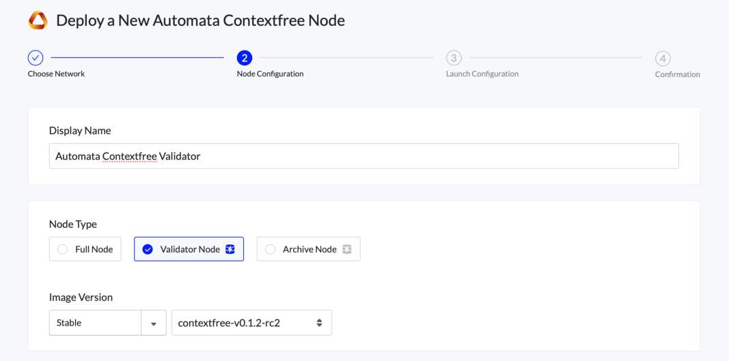Click the gray icon beside Archive Node
This screenshot has width=729, height=361.
pyautogui.click(x=347, y=249)
